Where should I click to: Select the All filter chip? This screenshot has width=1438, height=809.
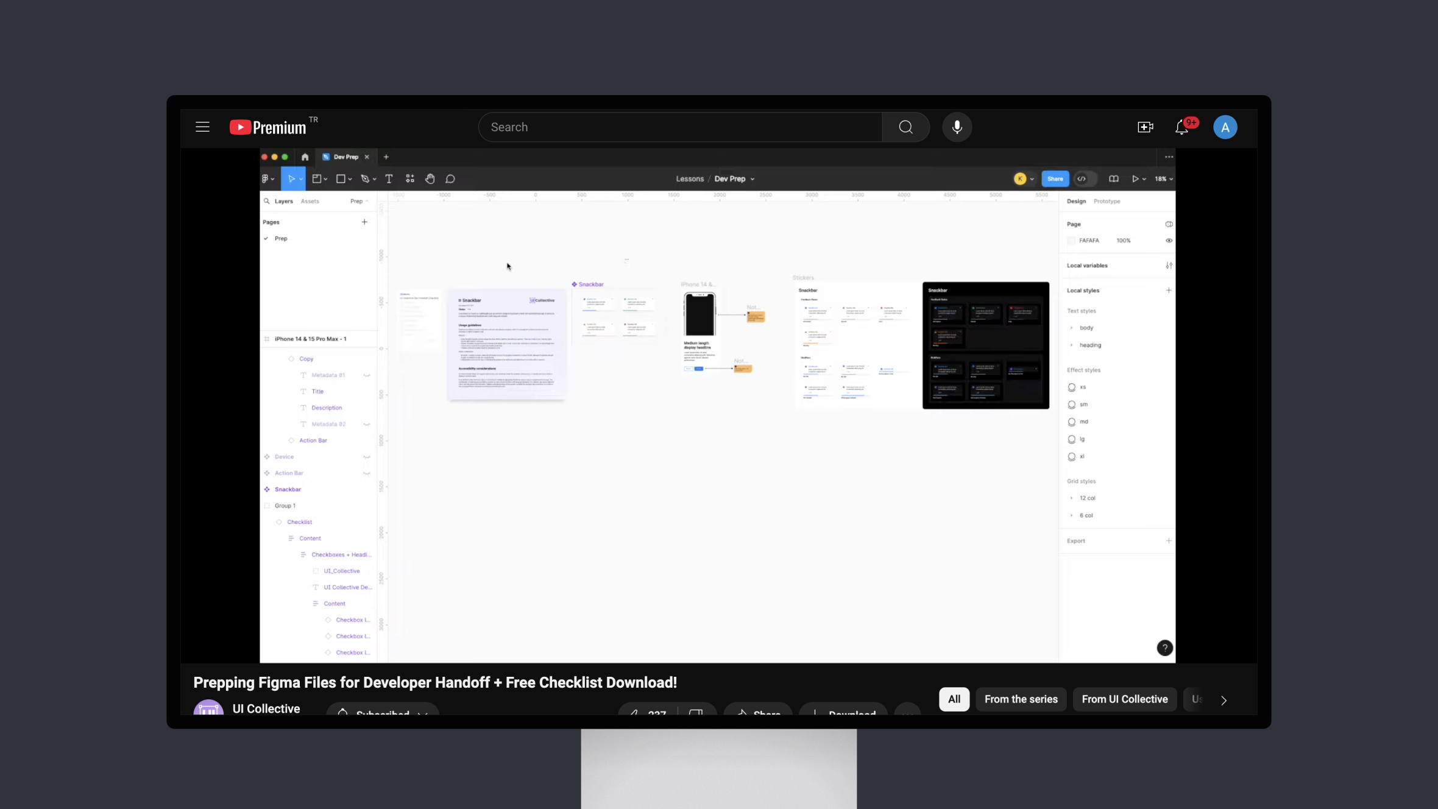pyautogui.click(x=954, y=699)
